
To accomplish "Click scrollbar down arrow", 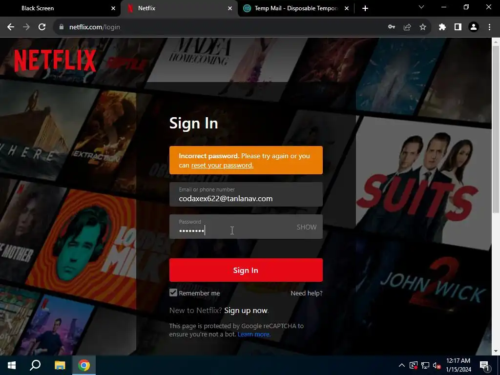I will 496,351.
